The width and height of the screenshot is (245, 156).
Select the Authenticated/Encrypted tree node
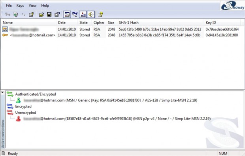(x=36, y=94)
